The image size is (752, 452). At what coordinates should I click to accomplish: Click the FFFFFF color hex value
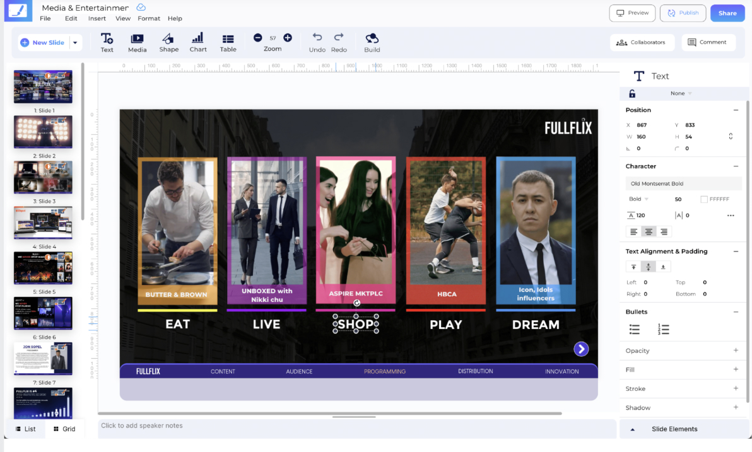click(x=719, y=199)
